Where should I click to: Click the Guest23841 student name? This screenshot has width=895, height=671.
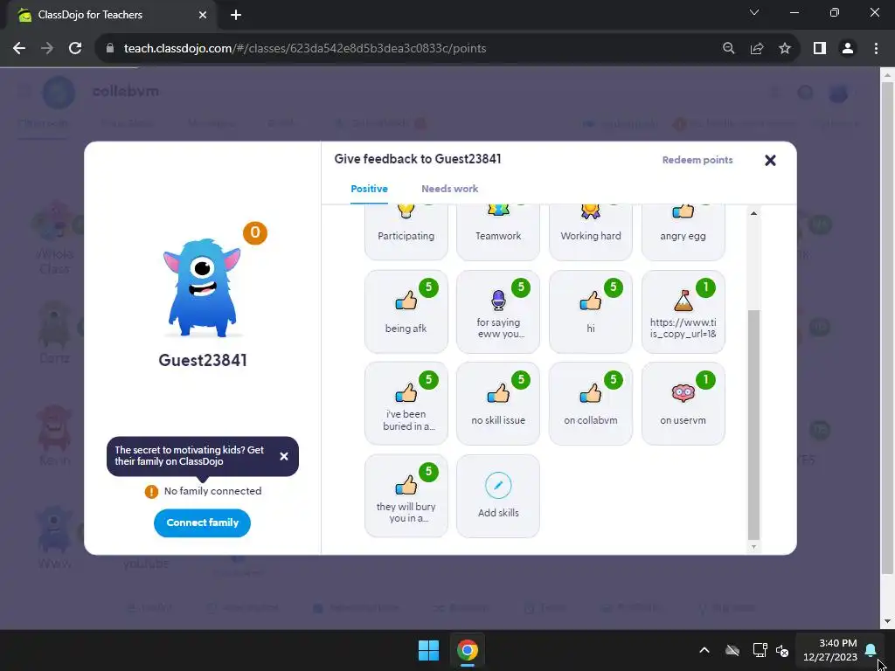pyautogui.click(x=203, y=360)
